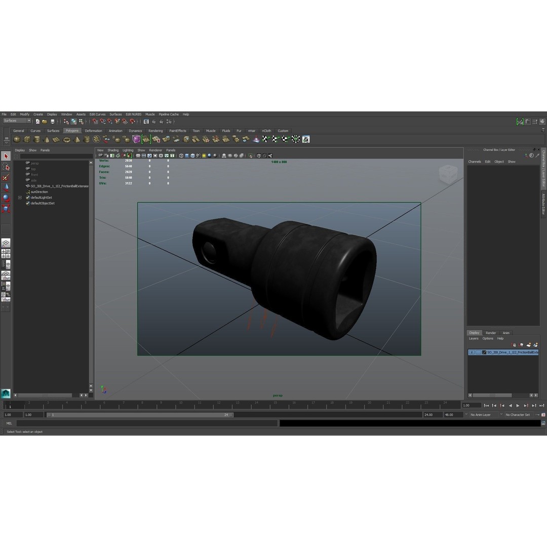Expand the defaultLightSet outliner node

(20, 198)
